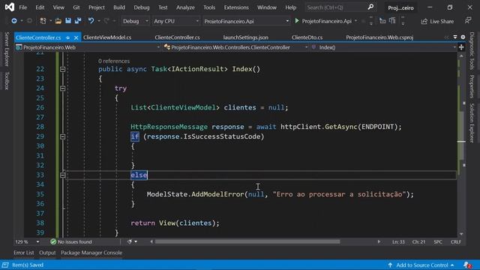Close the active ClienteController.cs tab
Viewport: 480px width, 270px height.
point(76,37)
